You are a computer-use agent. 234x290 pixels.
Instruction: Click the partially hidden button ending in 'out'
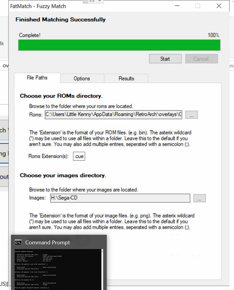[x=4, y=177]
